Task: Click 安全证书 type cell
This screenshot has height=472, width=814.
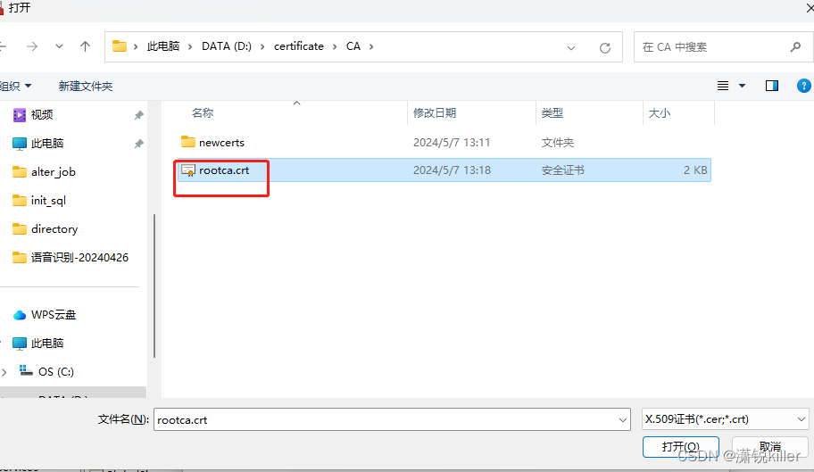Action: (x=562, y=170)
